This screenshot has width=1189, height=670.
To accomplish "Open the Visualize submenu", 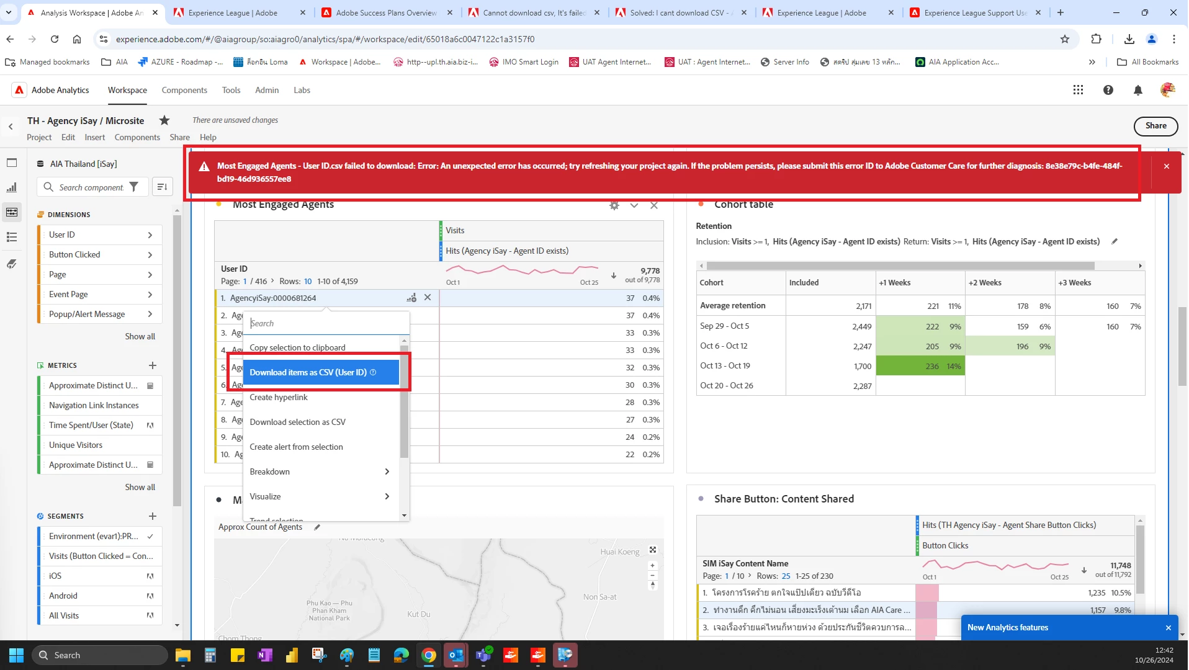I will (x=320, y=496).
